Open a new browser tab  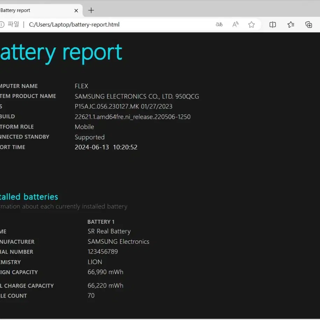pyautogui.click(x=91, y=10)
